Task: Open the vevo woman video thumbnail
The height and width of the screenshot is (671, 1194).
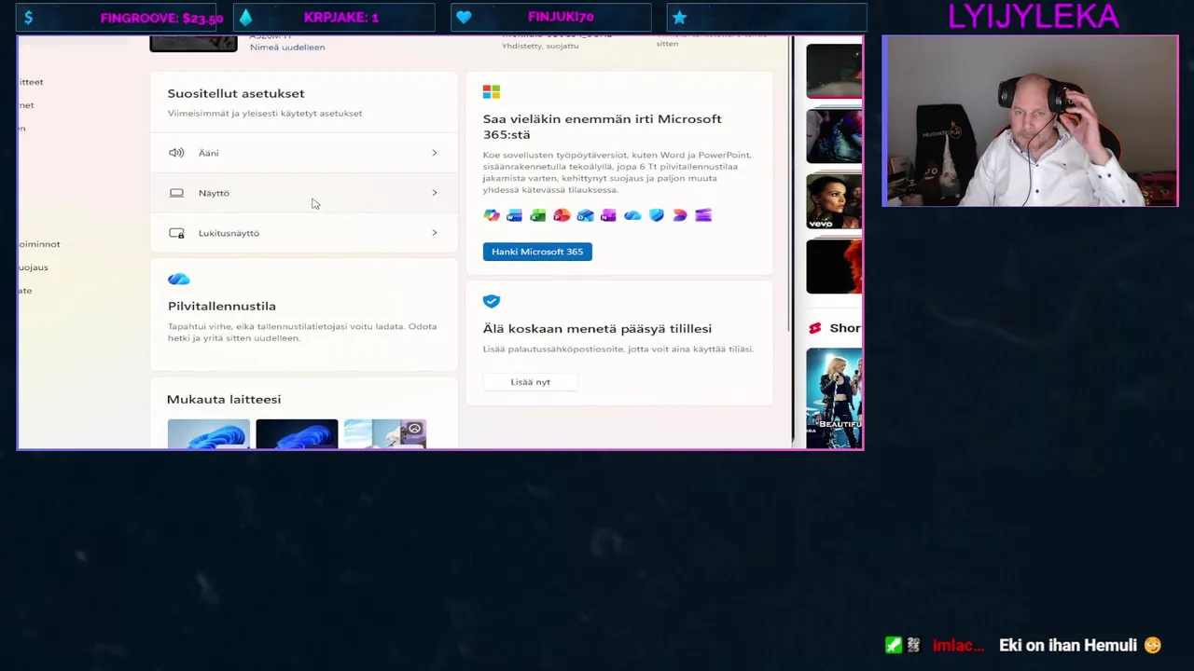Action: pyautogui.click(x=834, y=201)
